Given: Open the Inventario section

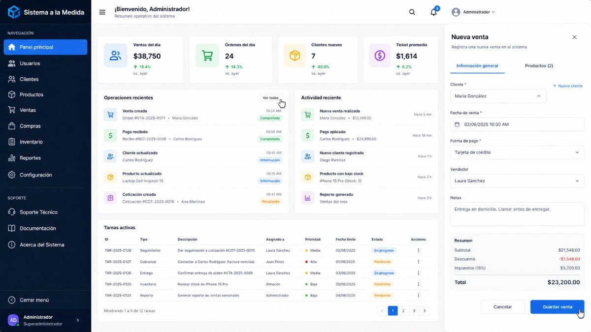Looking at the screenshot, I should pos(31,141).
